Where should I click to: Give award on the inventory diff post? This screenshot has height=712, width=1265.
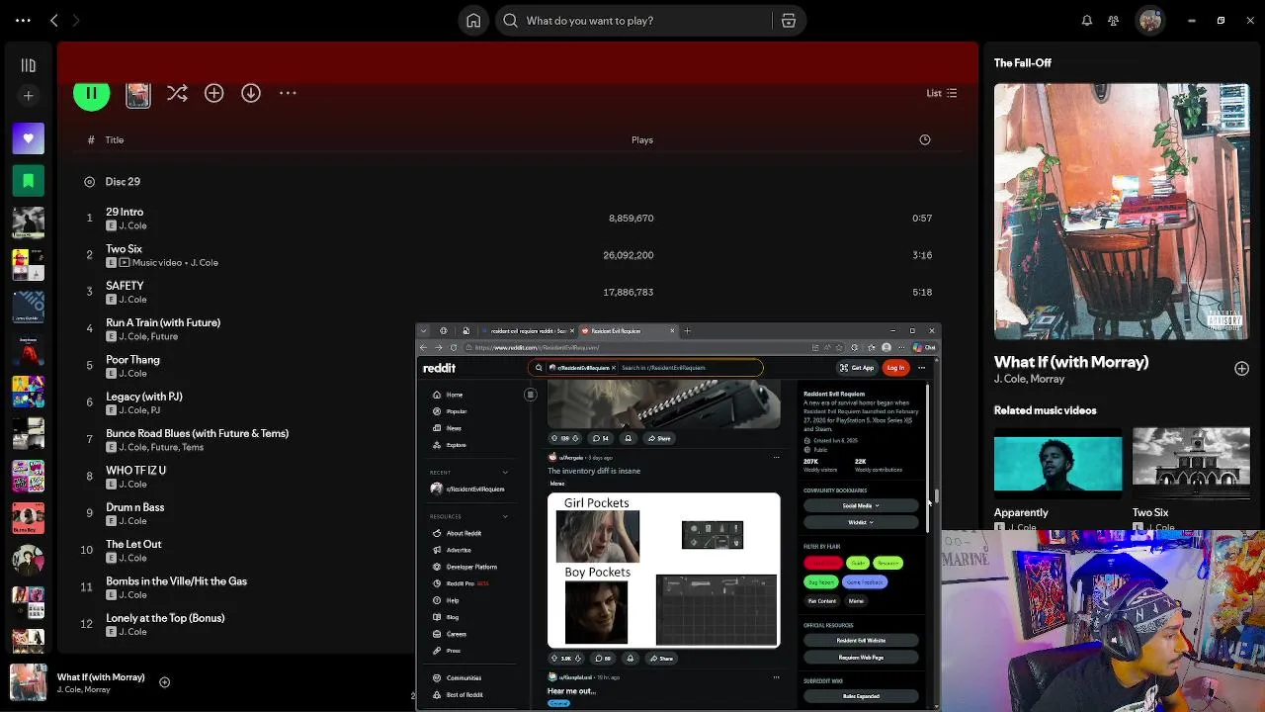pos(630,659)
